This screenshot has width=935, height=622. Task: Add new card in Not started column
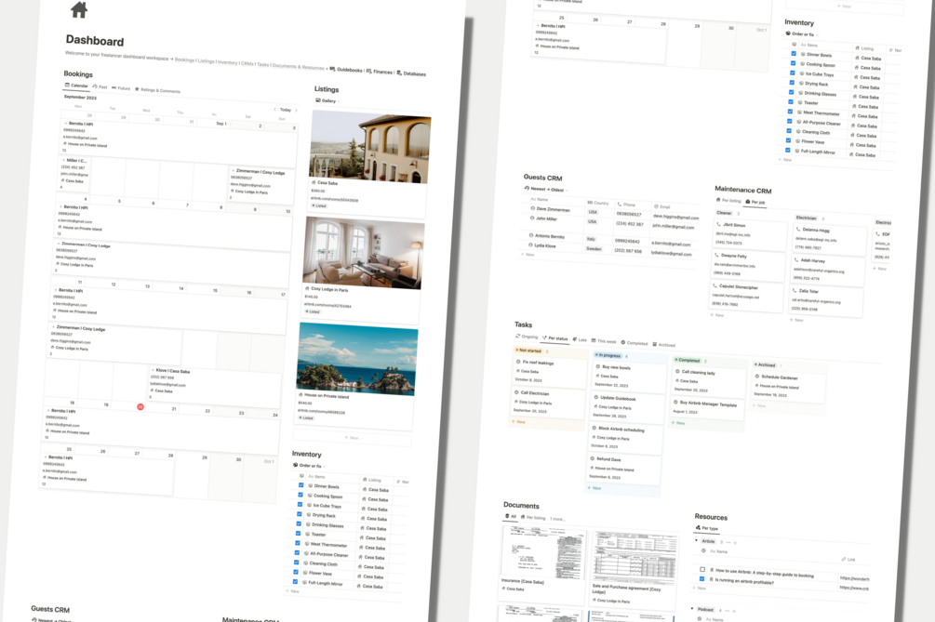[x=518, y=422]
